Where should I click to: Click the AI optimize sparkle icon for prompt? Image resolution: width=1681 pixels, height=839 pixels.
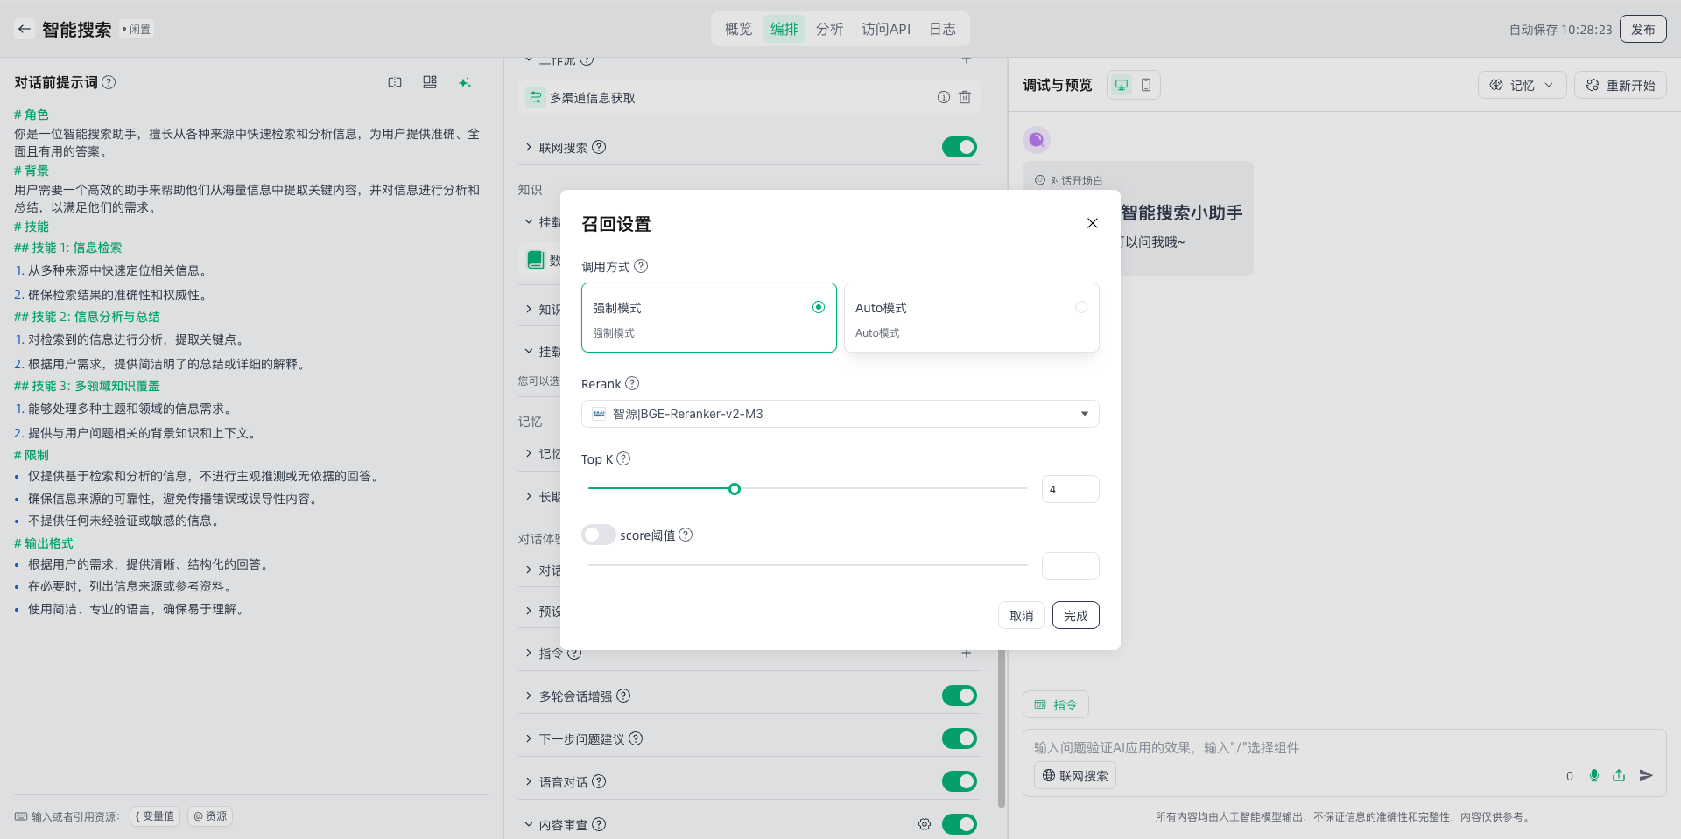(464, 82)
